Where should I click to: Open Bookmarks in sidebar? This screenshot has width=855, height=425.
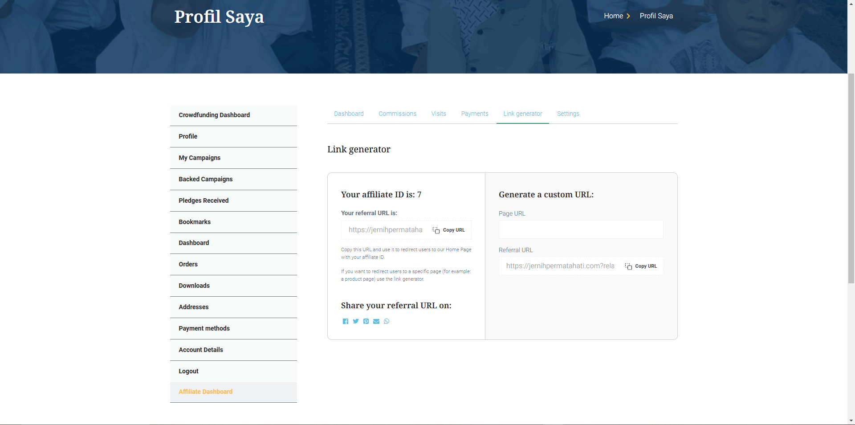coord(233,222)
